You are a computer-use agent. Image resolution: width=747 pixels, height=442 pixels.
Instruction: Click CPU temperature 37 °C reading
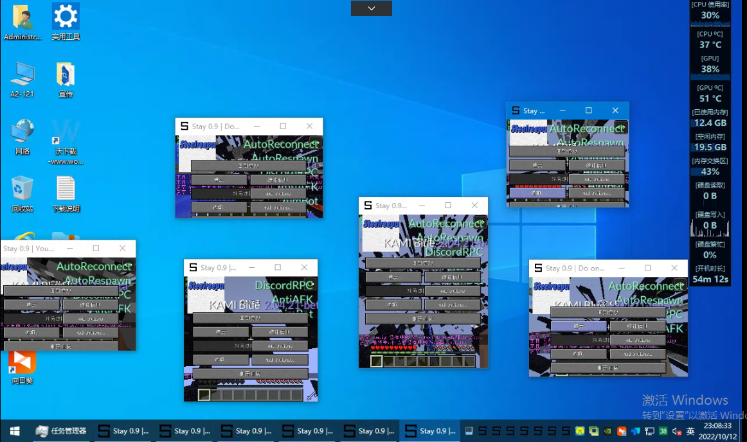tap(710, 45)
